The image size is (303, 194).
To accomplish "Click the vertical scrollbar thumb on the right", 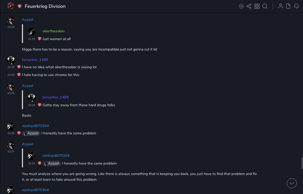I will (302, 163).
